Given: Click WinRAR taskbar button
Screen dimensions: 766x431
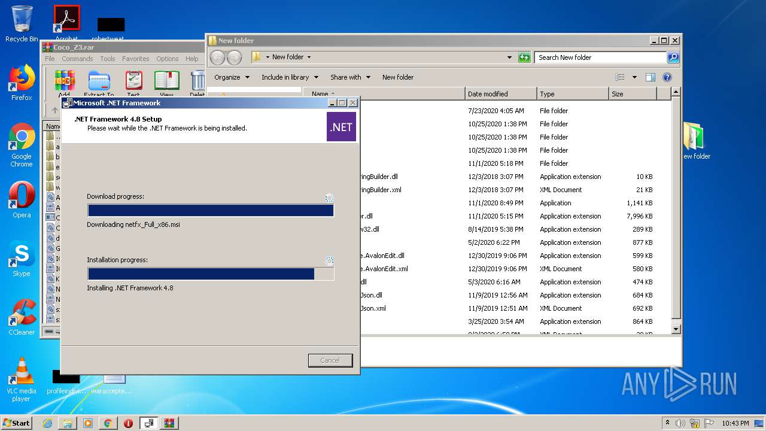Looking at the screenshot, I should [169, 423].
